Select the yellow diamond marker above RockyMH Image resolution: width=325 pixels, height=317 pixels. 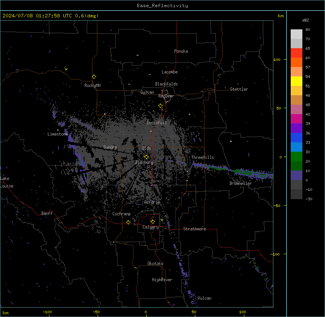94,76
